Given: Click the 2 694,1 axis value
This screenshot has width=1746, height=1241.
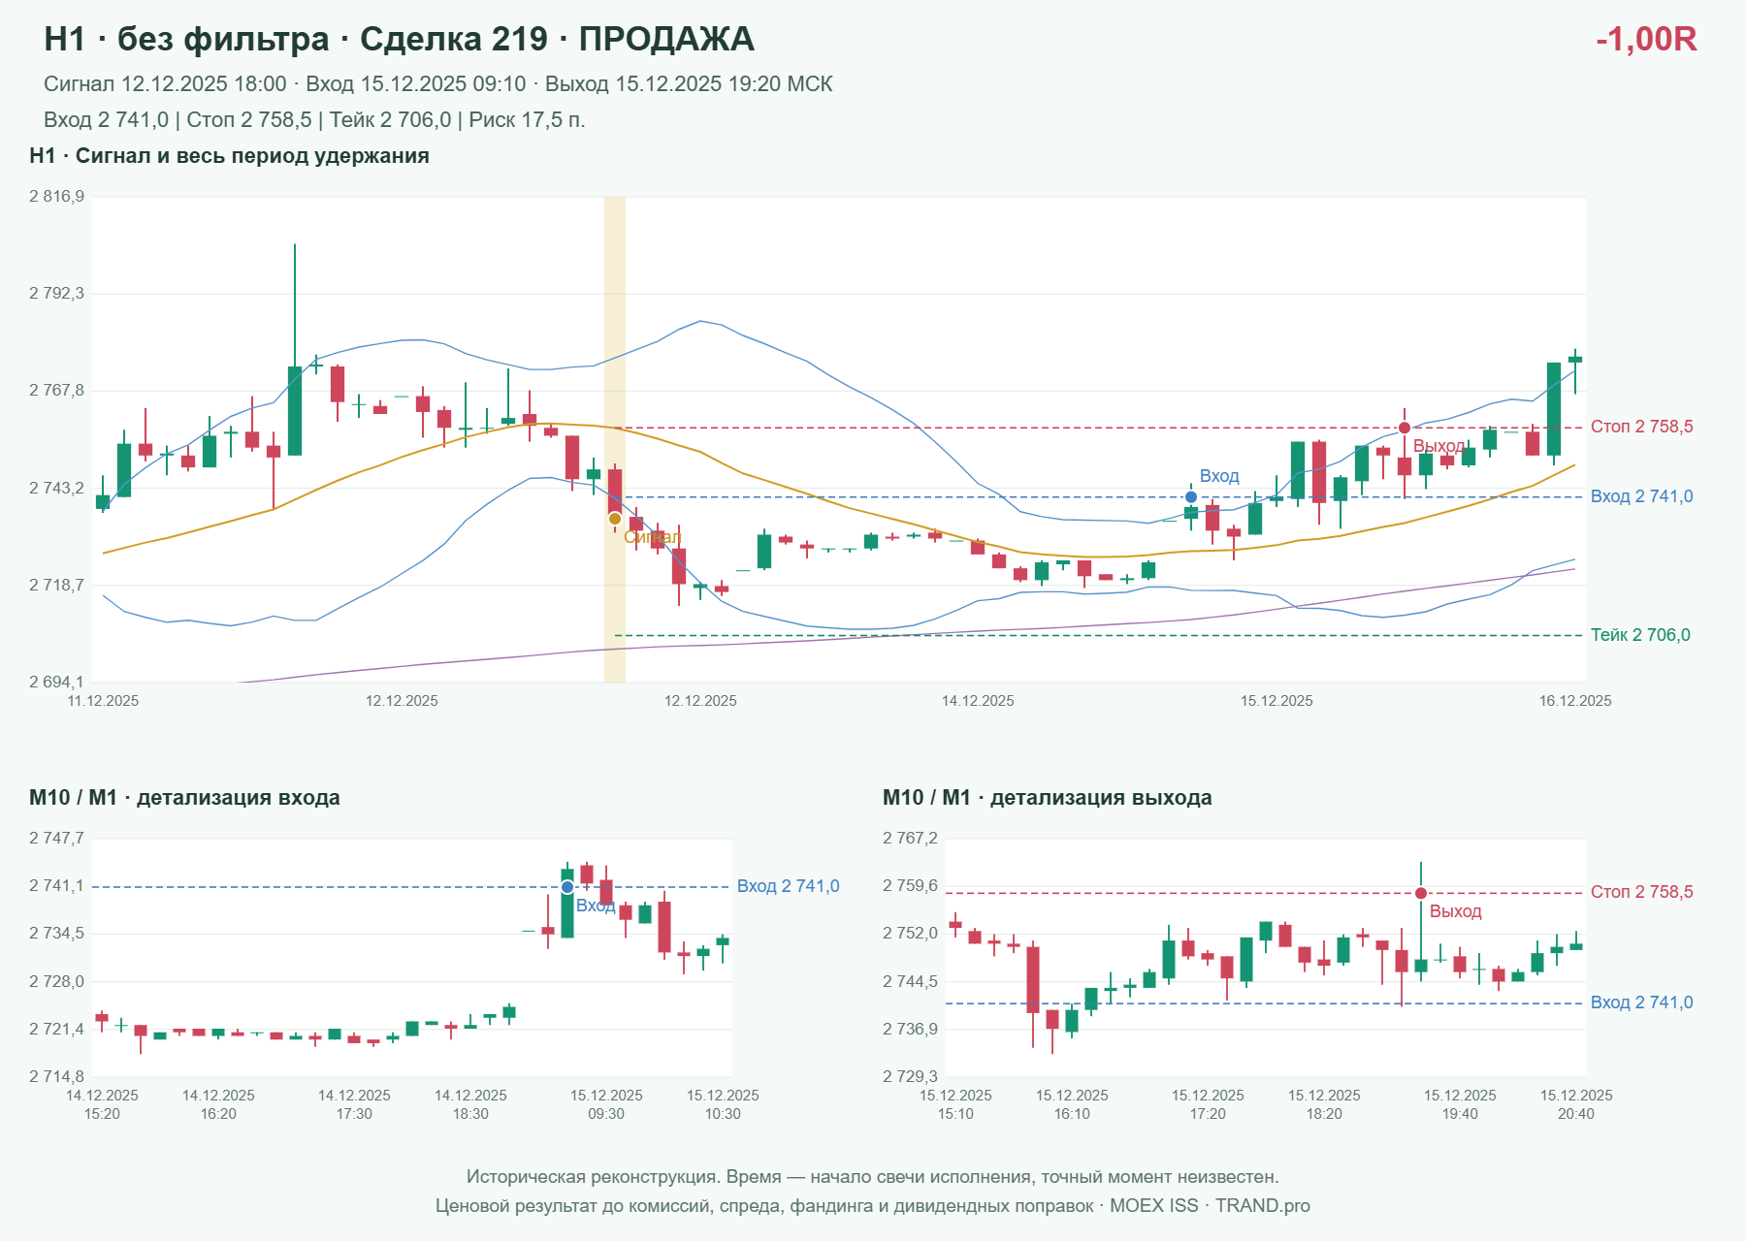Looking at the screenshot, I should tap(56, 683).
